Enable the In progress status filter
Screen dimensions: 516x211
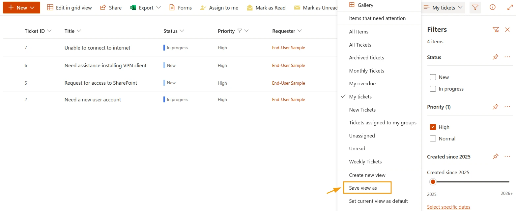(x=433, y=89)
